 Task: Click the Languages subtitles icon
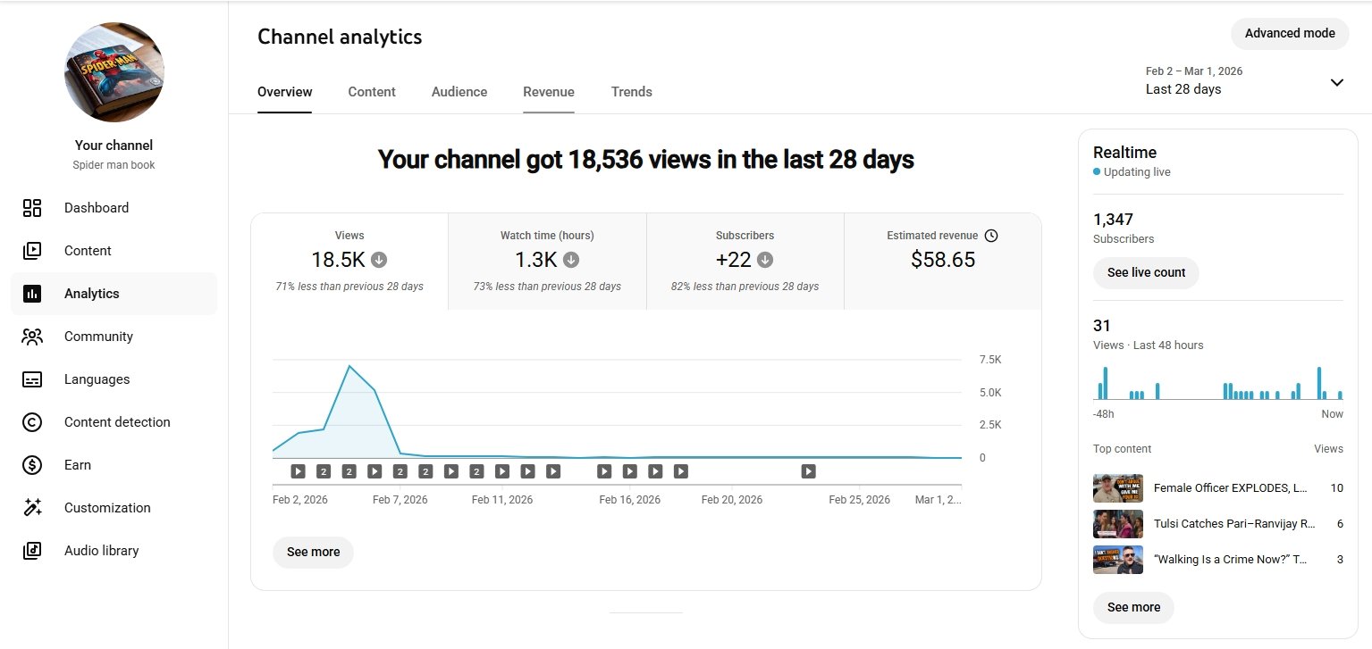coord(32,379)
